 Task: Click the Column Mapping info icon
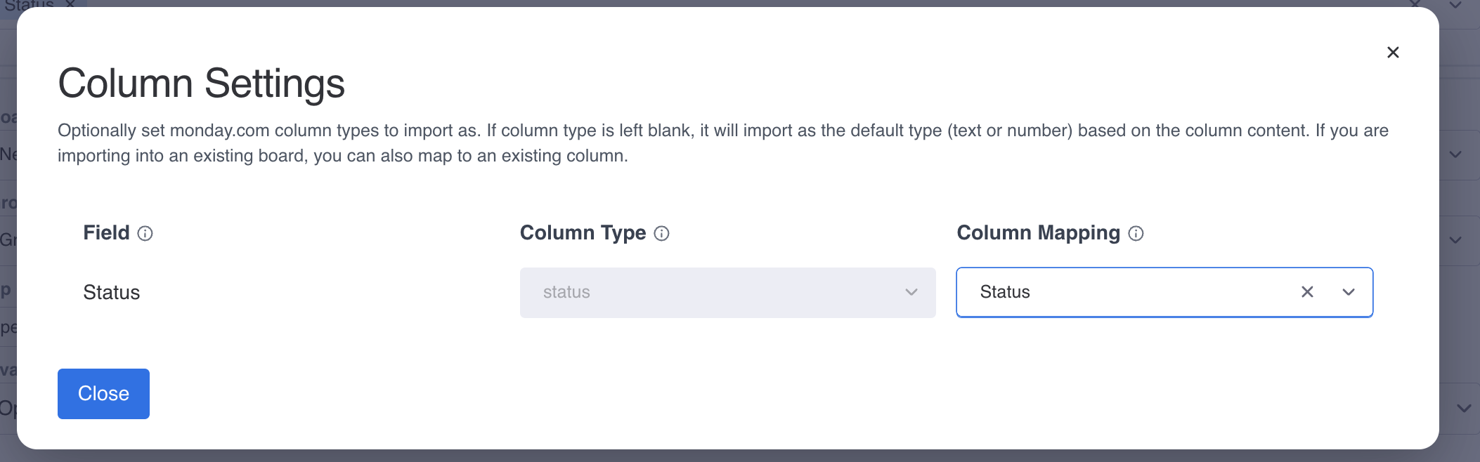click(x=1136, y=233)
